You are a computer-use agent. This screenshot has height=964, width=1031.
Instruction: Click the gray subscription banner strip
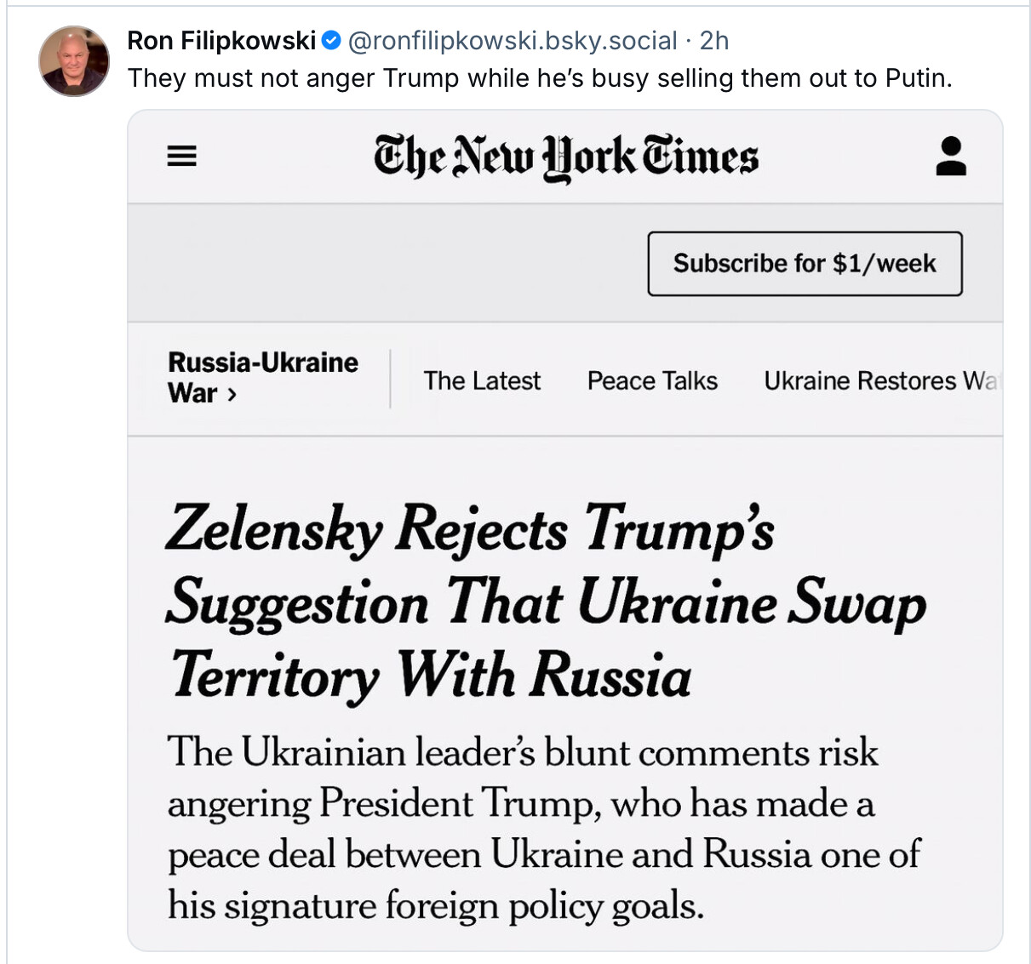click(383, 264)
